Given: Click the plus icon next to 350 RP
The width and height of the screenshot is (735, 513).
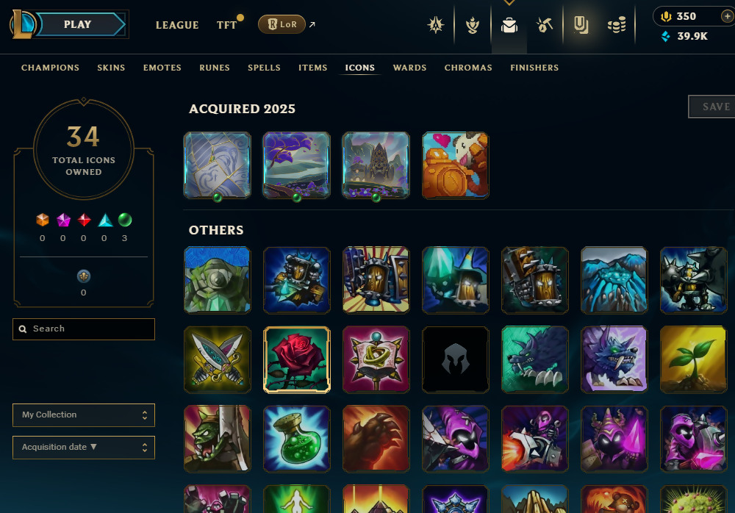Looking at the screenshot, I should (727, 16).
